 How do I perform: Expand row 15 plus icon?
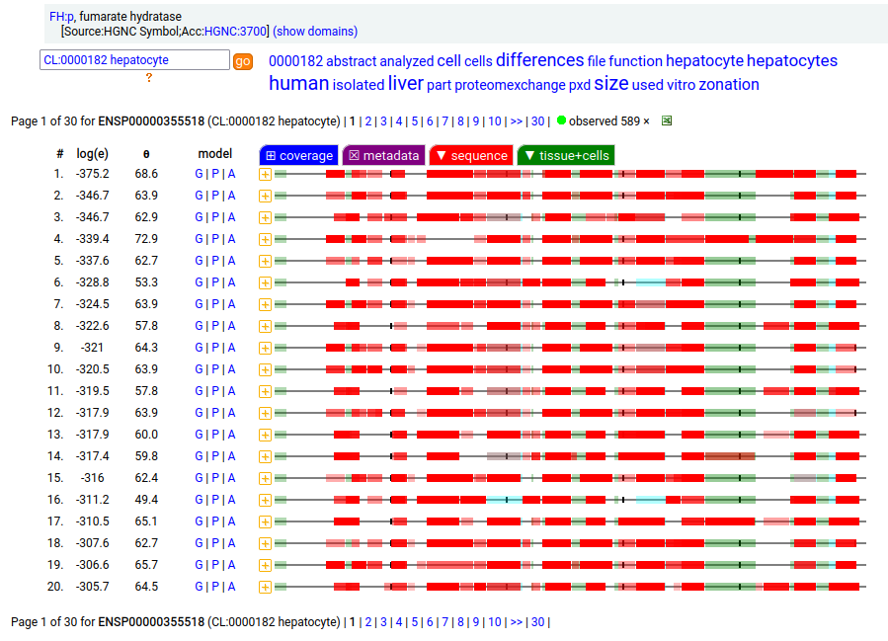(265, 478)
